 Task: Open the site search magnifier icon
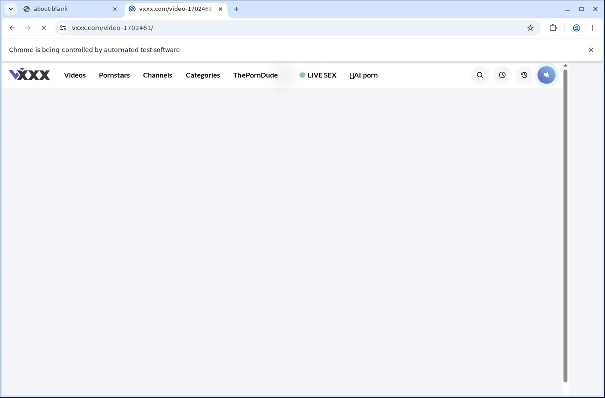[x=480, y=75]
